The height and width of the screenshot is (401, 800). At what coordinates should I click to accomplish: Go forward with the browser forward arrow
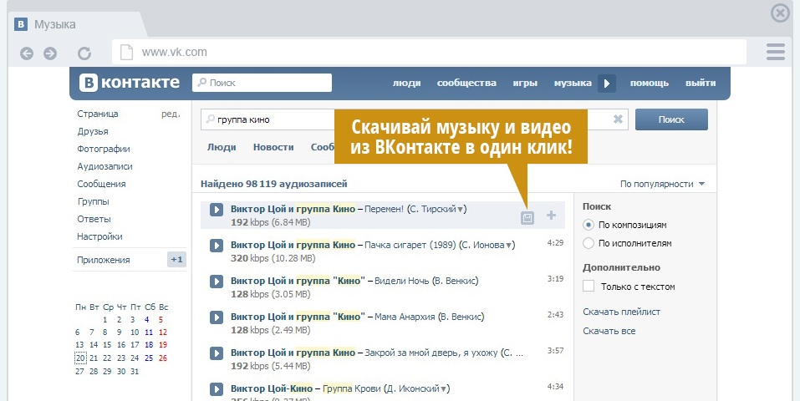(x=50, y=53)
